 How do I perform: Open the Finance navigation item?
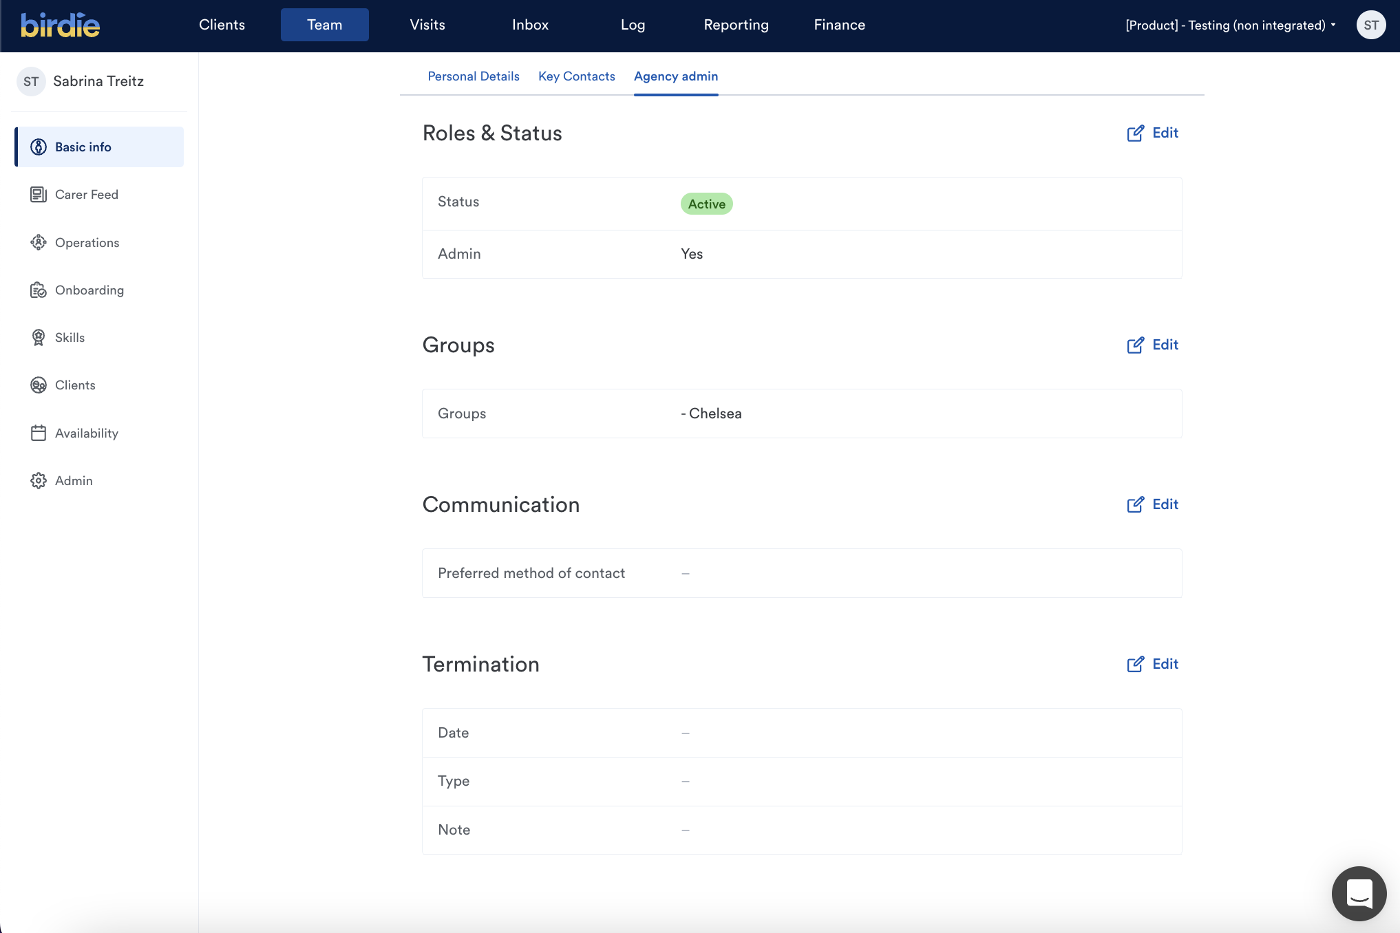click(x=839, y=25)
